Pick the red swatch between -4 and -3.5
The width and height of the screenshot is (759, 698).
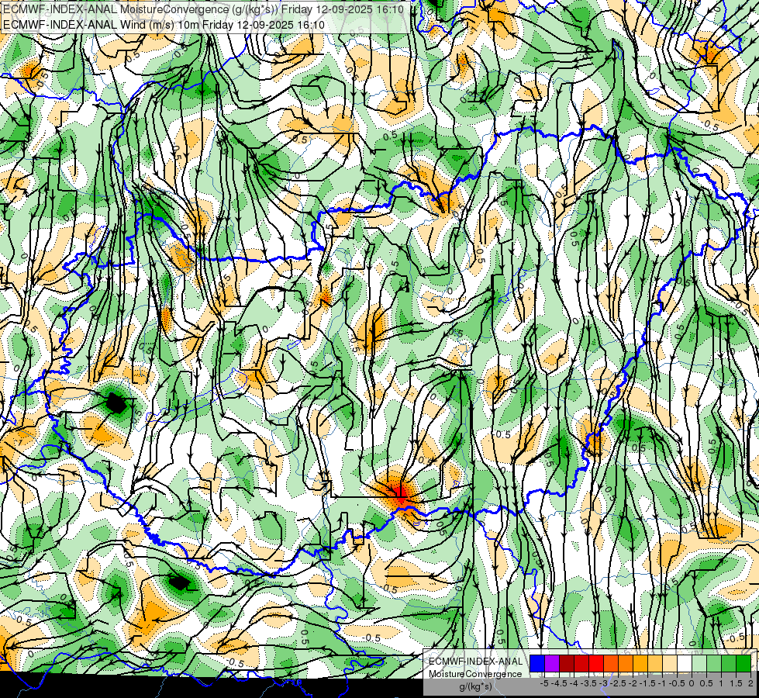[581, 663]
